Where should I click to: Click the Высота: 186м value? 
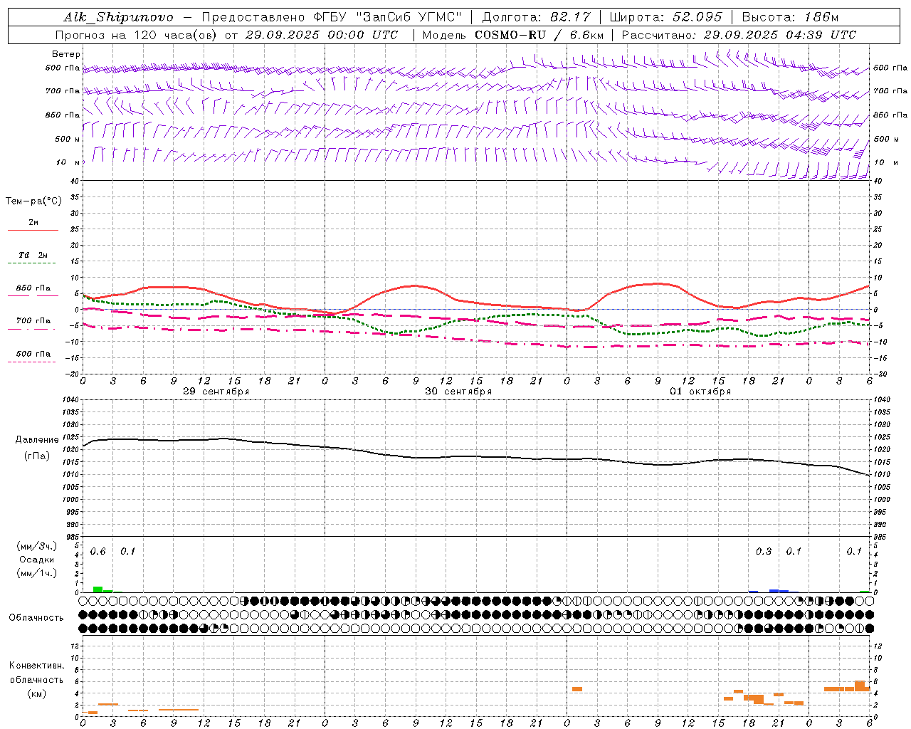pyautogui.click(x=790, y=17)
